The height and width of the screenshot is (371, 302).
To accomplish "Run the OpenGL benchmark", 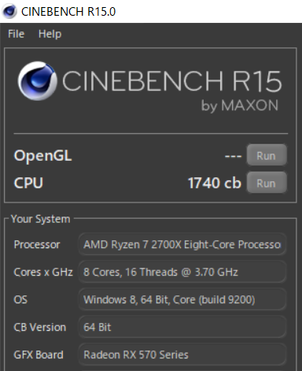I will pos(267,155).
